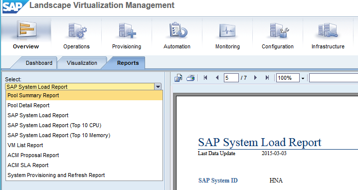The height and width of the screenshot is (190, 358).
Task: Choose Pool Summary Report from list
Action: (84, 95)
